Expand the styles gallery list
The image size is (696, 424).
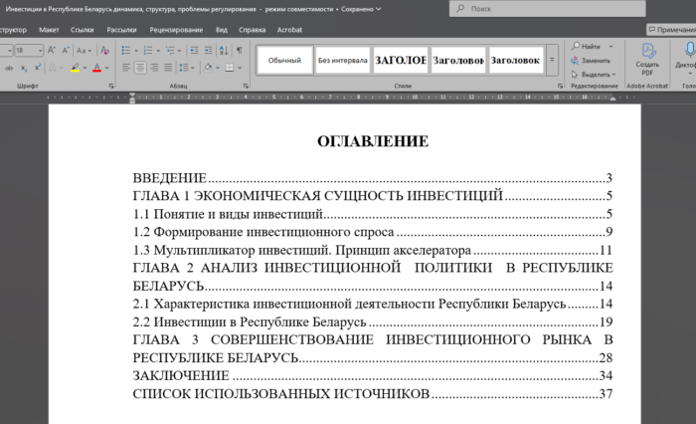(552, 60)
